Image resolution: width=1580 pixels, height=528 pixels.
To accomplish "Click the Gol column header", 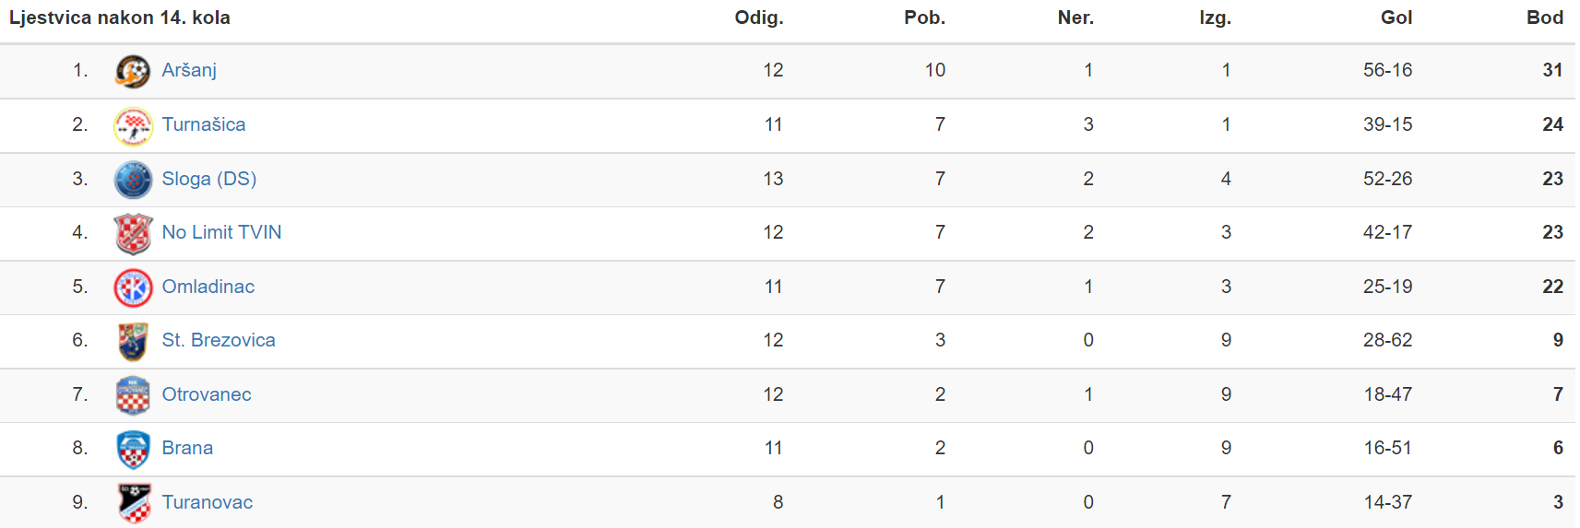I will 1396,18.
